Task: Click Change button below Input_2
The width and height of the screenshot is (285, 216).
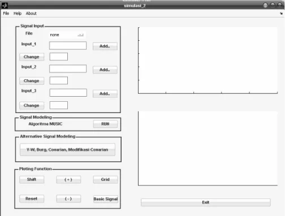Action: 32,81
